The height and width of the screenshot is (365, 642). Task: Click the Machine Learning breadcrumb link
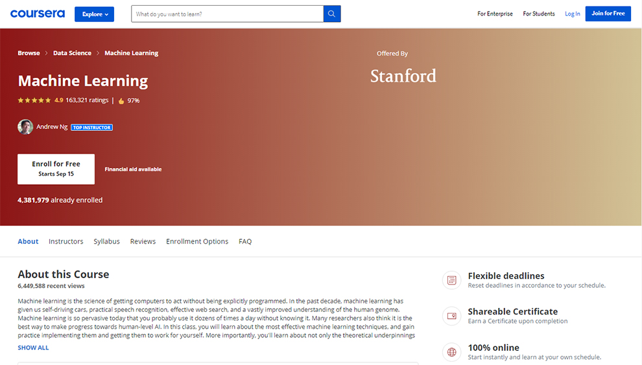(x=132, y=53)
